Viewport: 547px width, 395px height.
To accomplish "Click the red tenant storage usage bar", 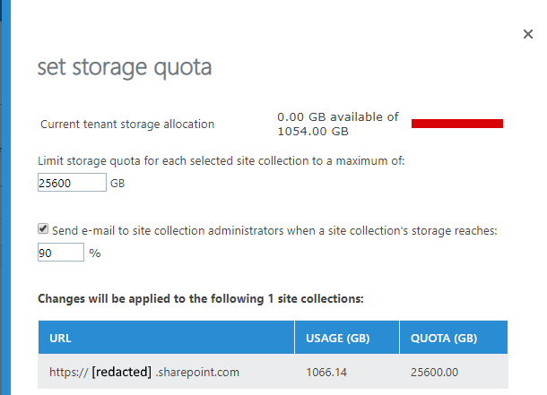I will [x=457, y=123].
